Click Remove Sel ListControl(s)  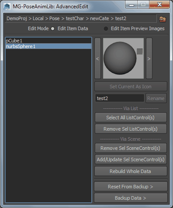point(131,129)
